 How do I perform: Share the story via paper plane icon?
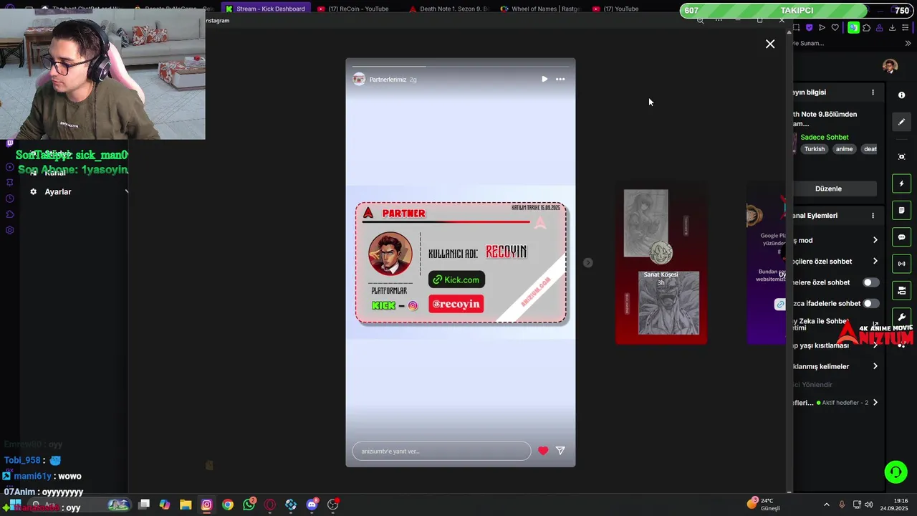coord(560,451)
